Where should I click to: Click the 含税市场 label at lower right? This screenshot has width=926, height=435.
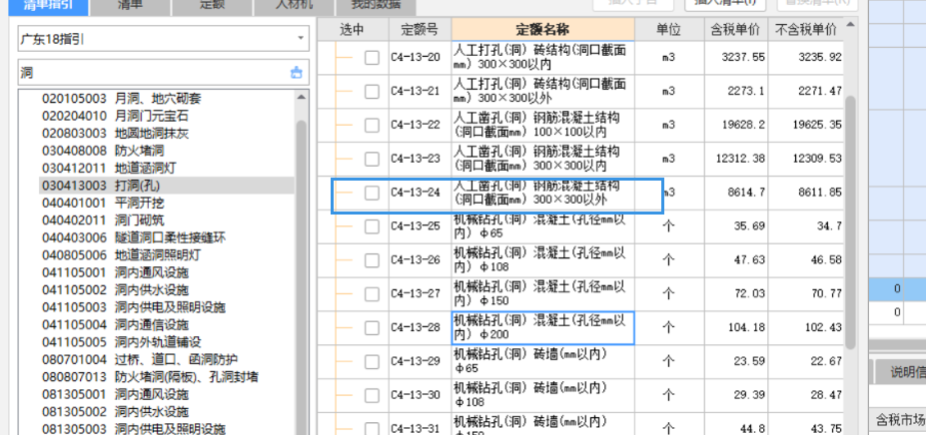pos(899,421)
